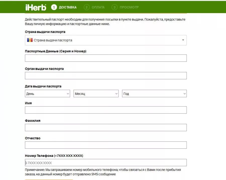
Task: Focus the Номер Телефона input field
Action: [106, 163]
